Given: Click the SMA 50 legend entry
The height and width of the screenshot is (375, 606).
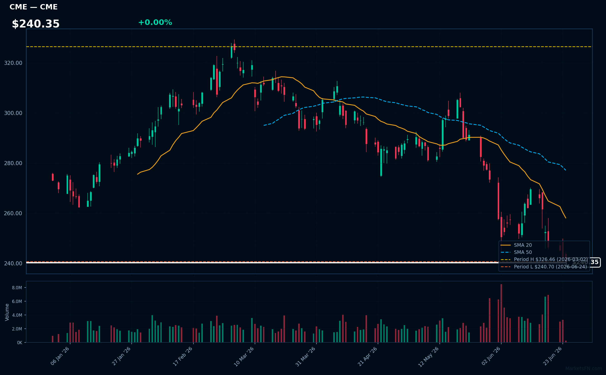Looking at the screenshot, I should [x=516, y=252].
